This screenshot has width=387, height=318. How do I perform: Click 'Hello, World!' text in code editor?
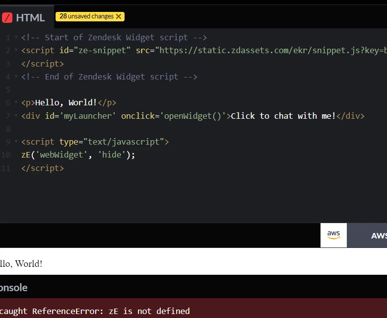click(x=66, y=102)
